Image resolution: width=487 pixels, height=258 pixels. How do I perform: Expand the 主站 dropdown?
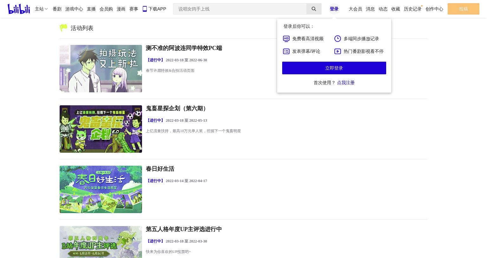[x=41, y=9]
